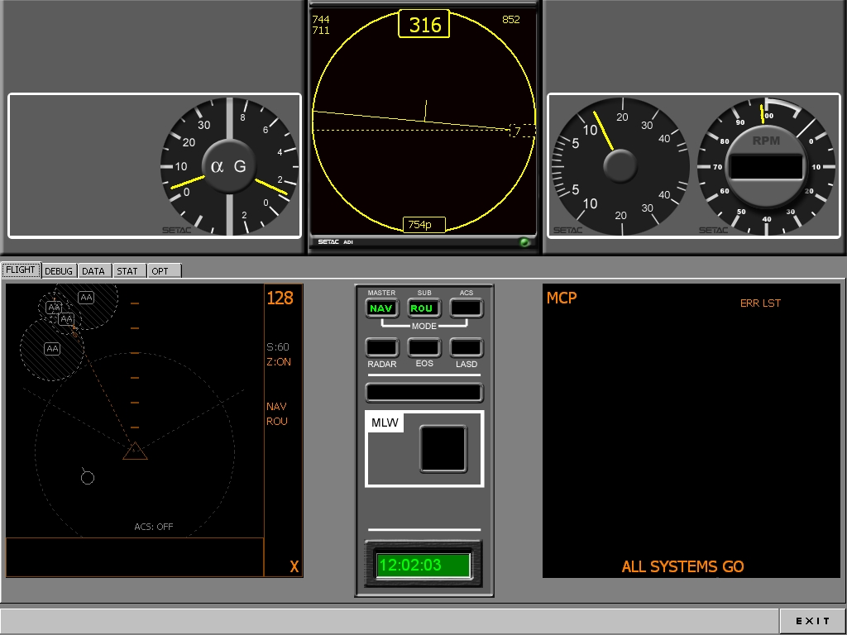The image size is (847, 635).
Task: Open the DATA tab
Action: tap(93, 270)
